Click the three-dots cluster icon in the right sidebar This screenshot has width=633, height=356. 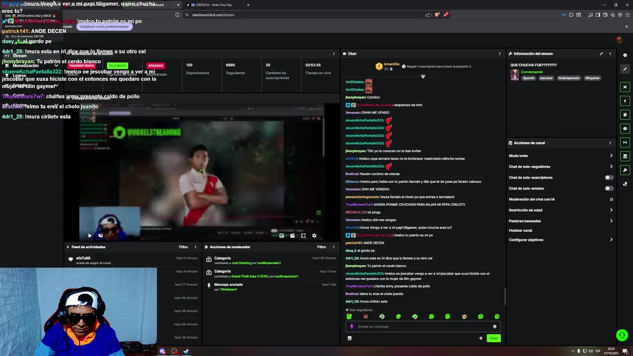coord(625,184)
